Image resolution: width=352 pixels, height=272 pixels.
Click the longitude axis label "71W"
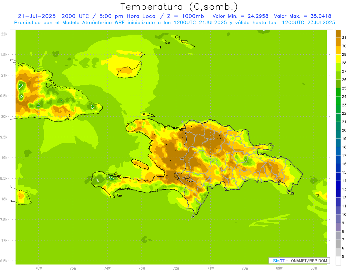(210, 268)
